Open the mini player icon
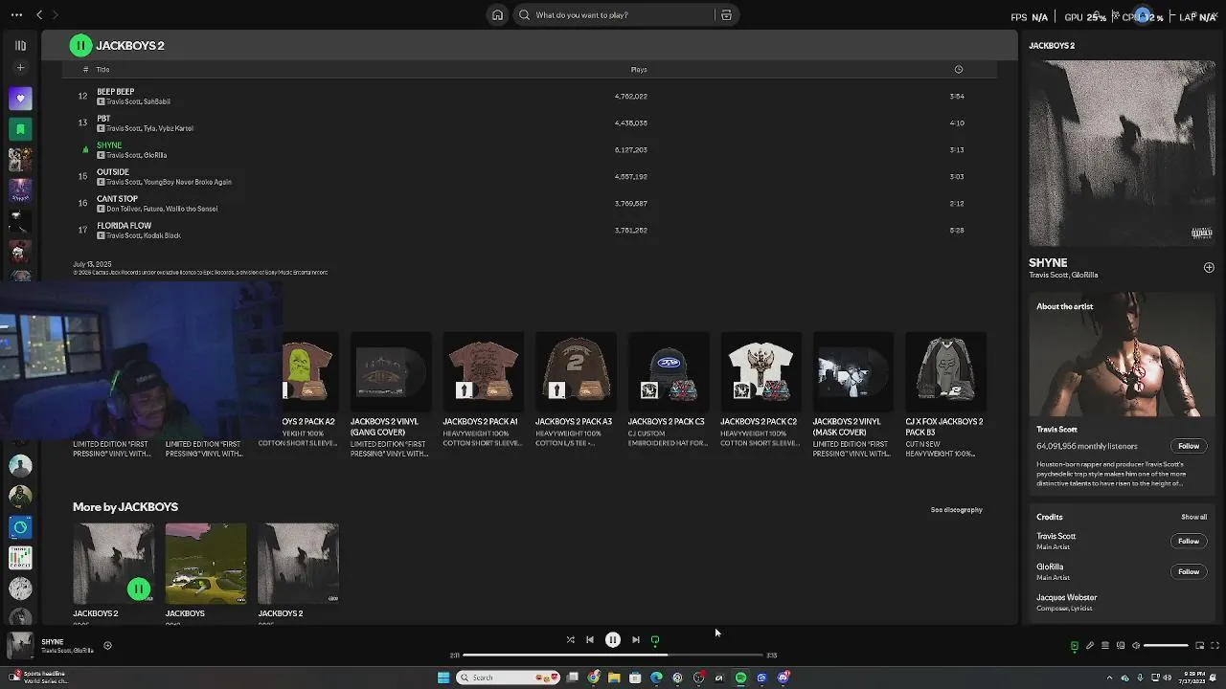Image resolution: width=1226 pixels, height=689 pixels. 1199,645
